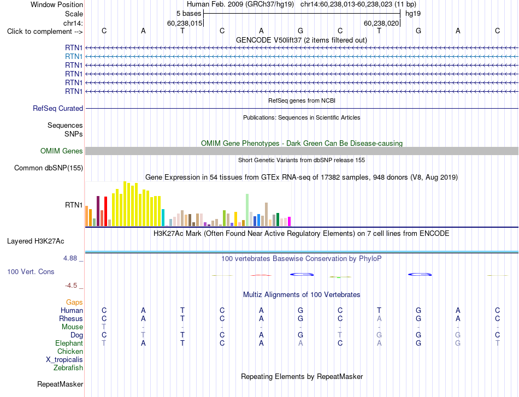Screen dimensions: 519x397
Task: Click the mismatched A in Rhesus row
Action: (379, 318)
